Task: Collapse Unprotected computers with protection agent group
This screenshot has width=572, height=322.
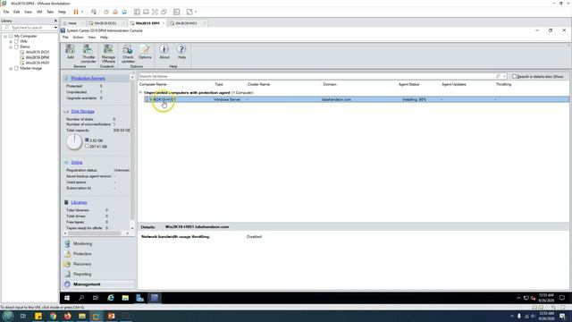Action: pos(141,93)
